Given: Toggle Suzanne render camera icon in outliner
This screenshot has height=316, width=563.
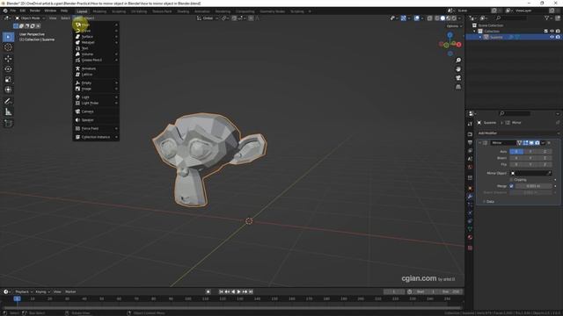Looking at the screenshot, I should pos(558,37).
